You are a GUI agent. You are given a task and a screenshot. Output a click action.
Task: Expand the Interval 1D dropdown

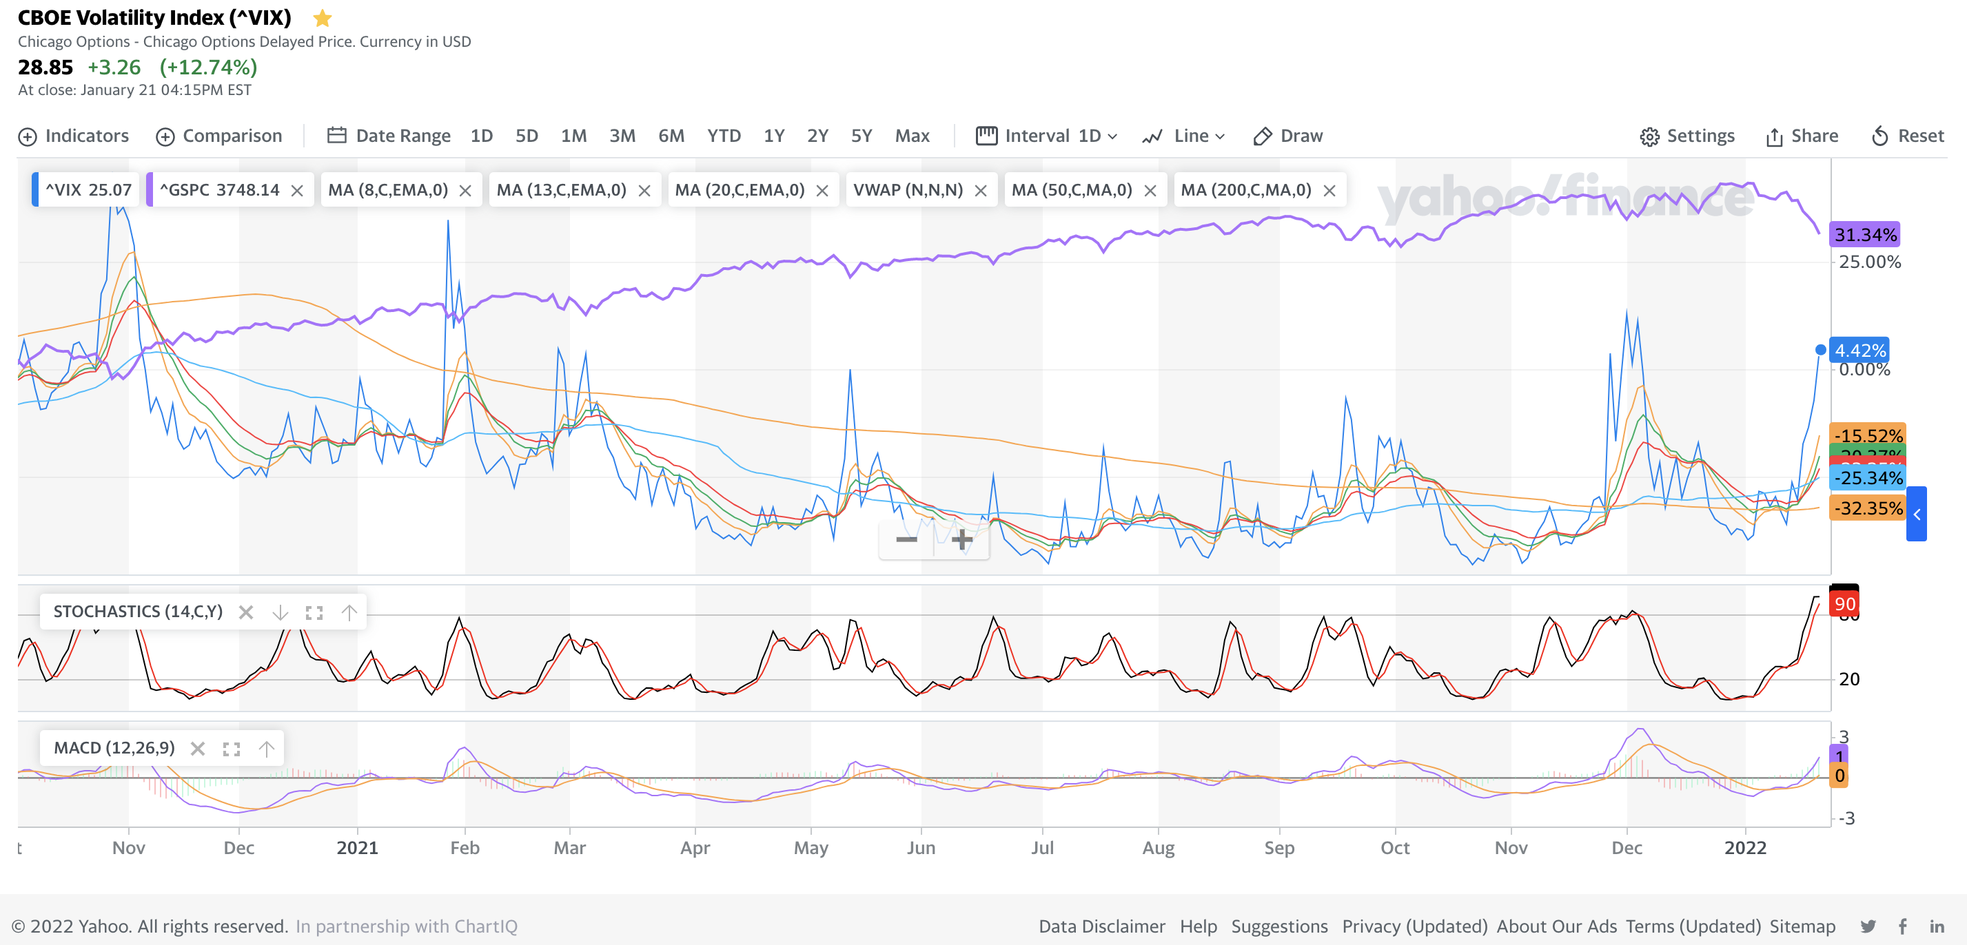coord(1047,136)
